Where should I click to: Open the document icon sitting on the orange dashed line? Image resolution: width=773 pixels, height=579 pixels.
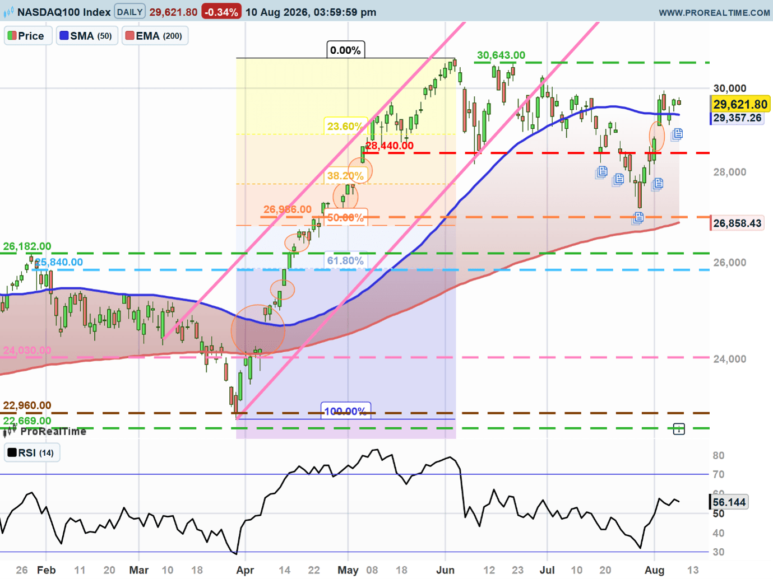(638, 218)
